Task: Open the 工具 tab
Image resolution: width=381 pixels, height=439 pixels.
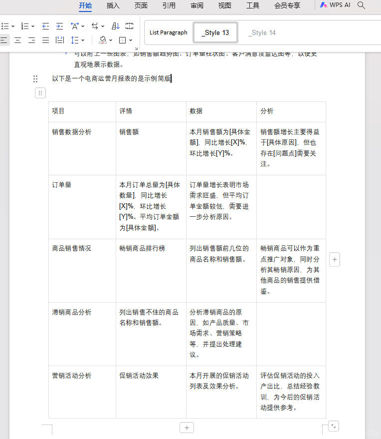Action: point(253,5)
